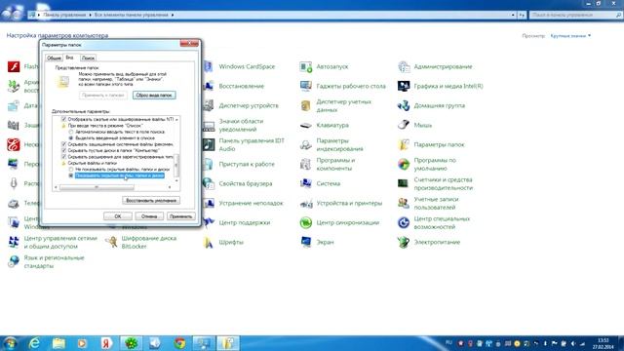Open Просмотр Крупные значки dropdown

click(x=570, y=36)
